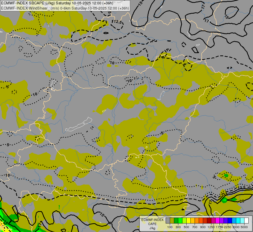Click the 900 legend value label
The height and width of the screenshot is (232, 253).
(x=203, y=227)
